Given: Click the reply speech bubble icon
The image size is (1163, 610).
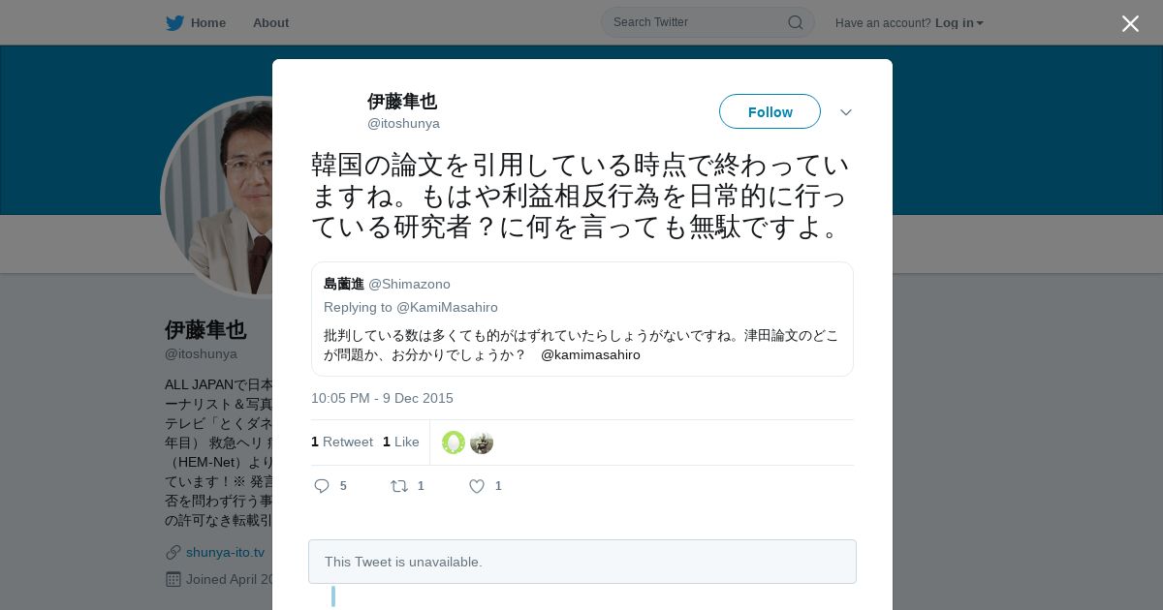Looking at the screenshot, I should [x=322, y=486].
